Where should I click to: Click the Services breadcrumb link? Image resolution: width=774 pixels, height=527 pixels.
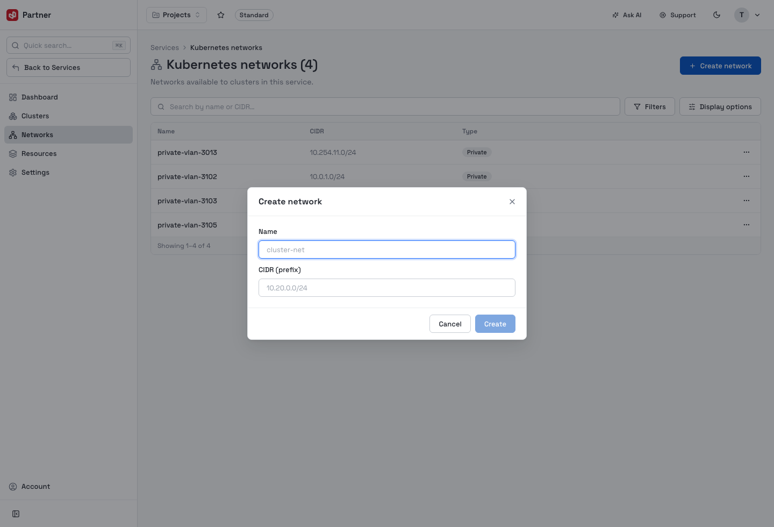pos(164,48)
